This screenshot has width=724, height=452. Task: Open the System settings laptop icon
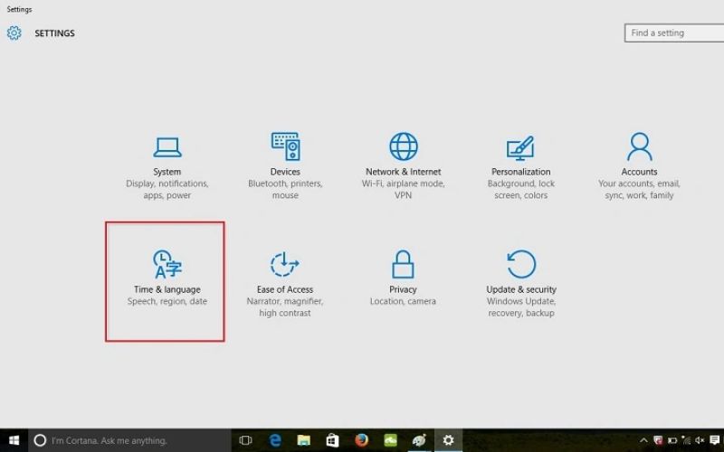[x=167, y=147]
